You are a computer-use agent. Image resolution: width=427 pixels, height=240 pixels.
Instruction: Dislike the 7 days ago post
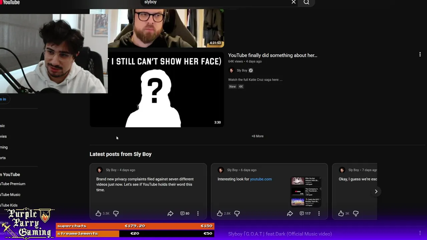click(x=356, y=213)
